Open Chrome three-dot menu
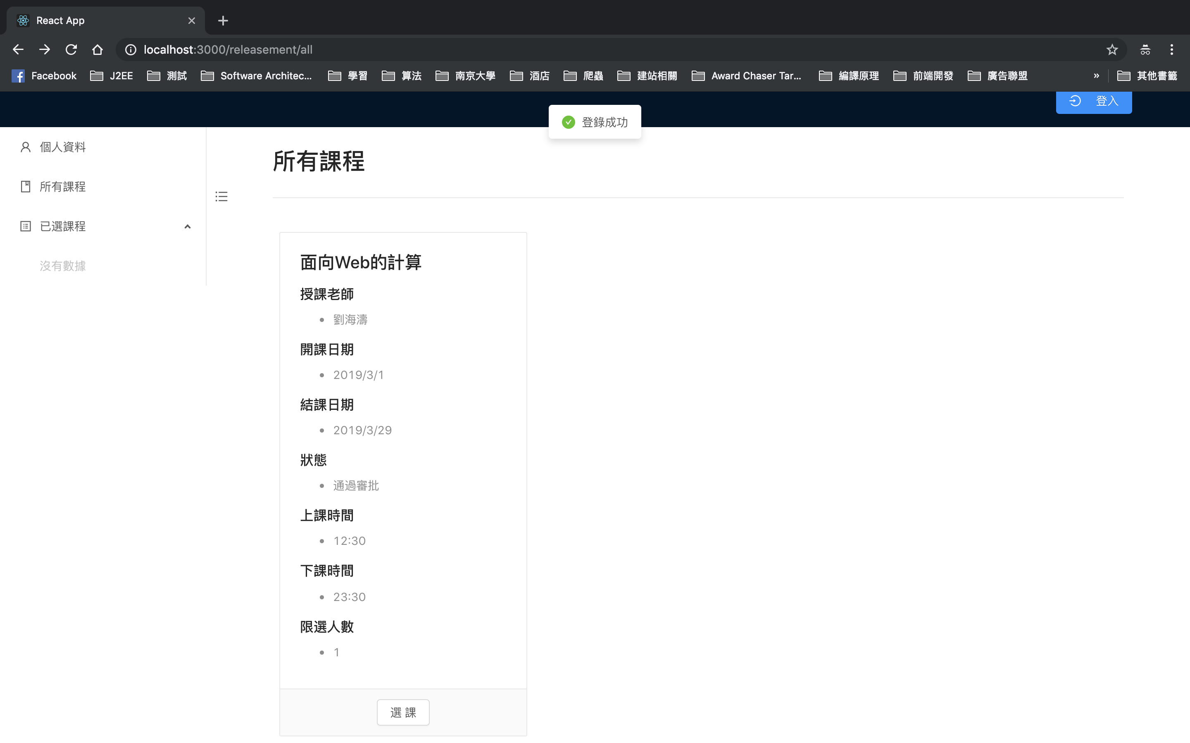The width and height of the screenshot is (1190, 743). [x=1171, y=50]
